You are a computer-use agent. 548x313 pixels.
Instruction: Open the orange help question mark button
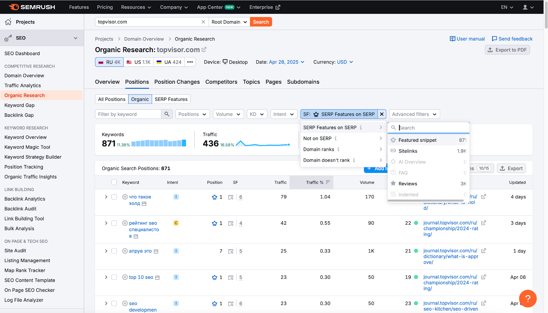tap(527, 299)
